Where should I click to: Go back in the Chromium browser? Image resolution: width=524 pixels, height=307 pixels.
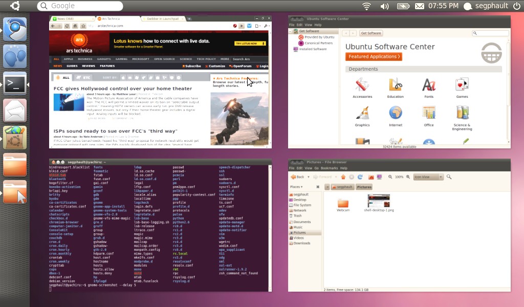(x=53, y=26)
